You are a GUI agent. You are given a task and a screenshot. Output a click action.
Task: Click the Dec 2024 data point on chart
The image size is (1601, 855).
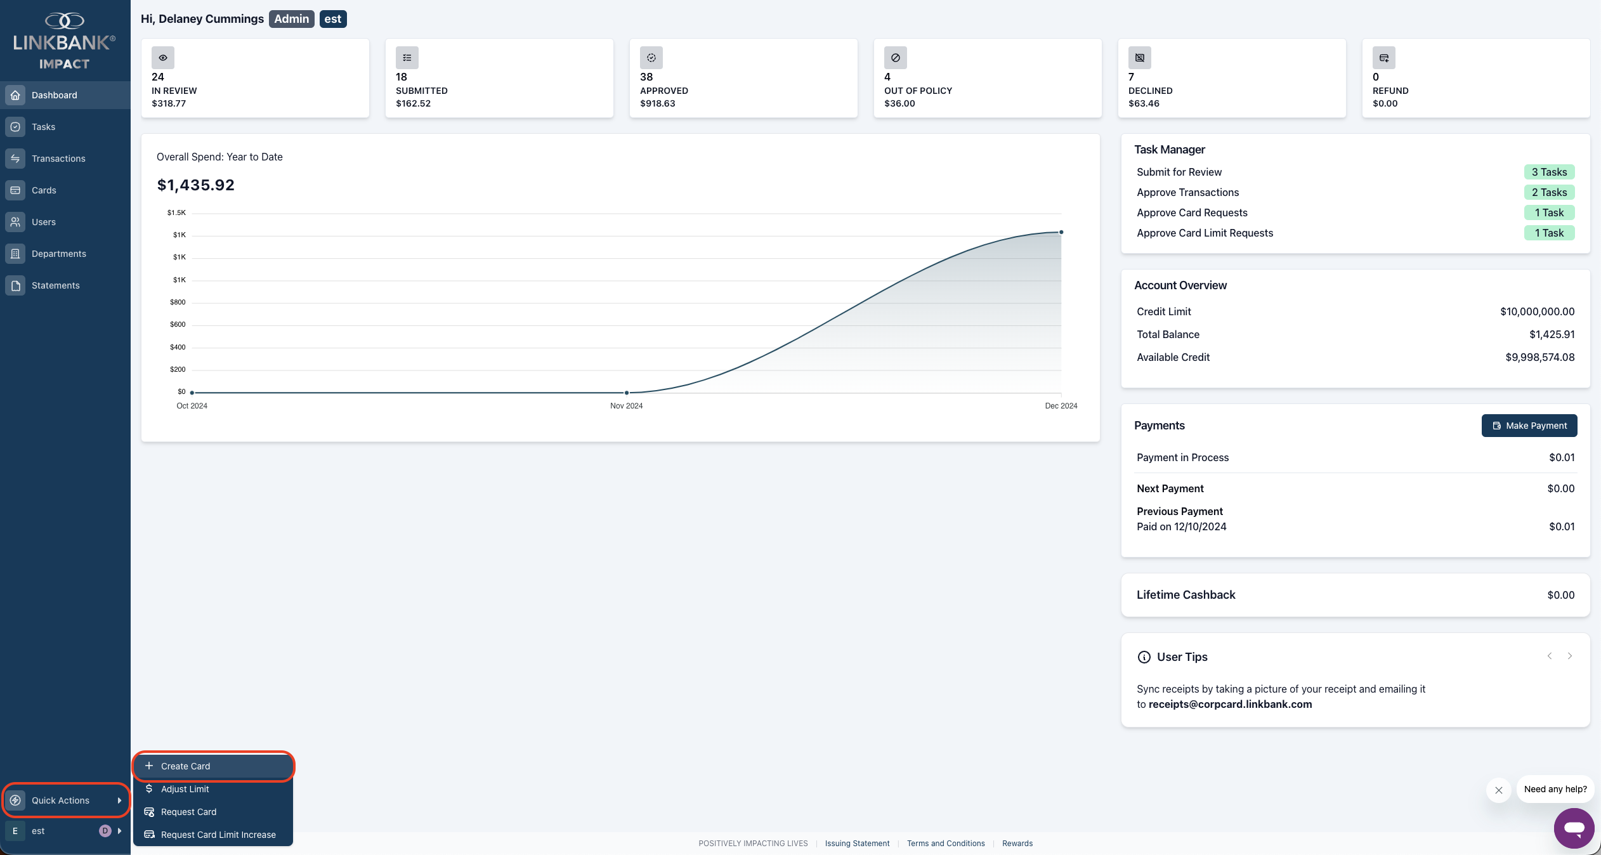point(1061,232)
